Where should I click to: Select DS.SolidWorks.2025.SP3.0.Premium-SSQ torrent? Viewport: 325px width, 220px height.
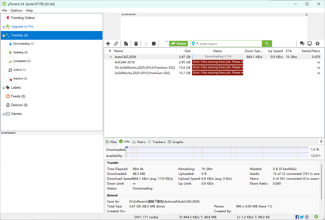tap(213, 68)
